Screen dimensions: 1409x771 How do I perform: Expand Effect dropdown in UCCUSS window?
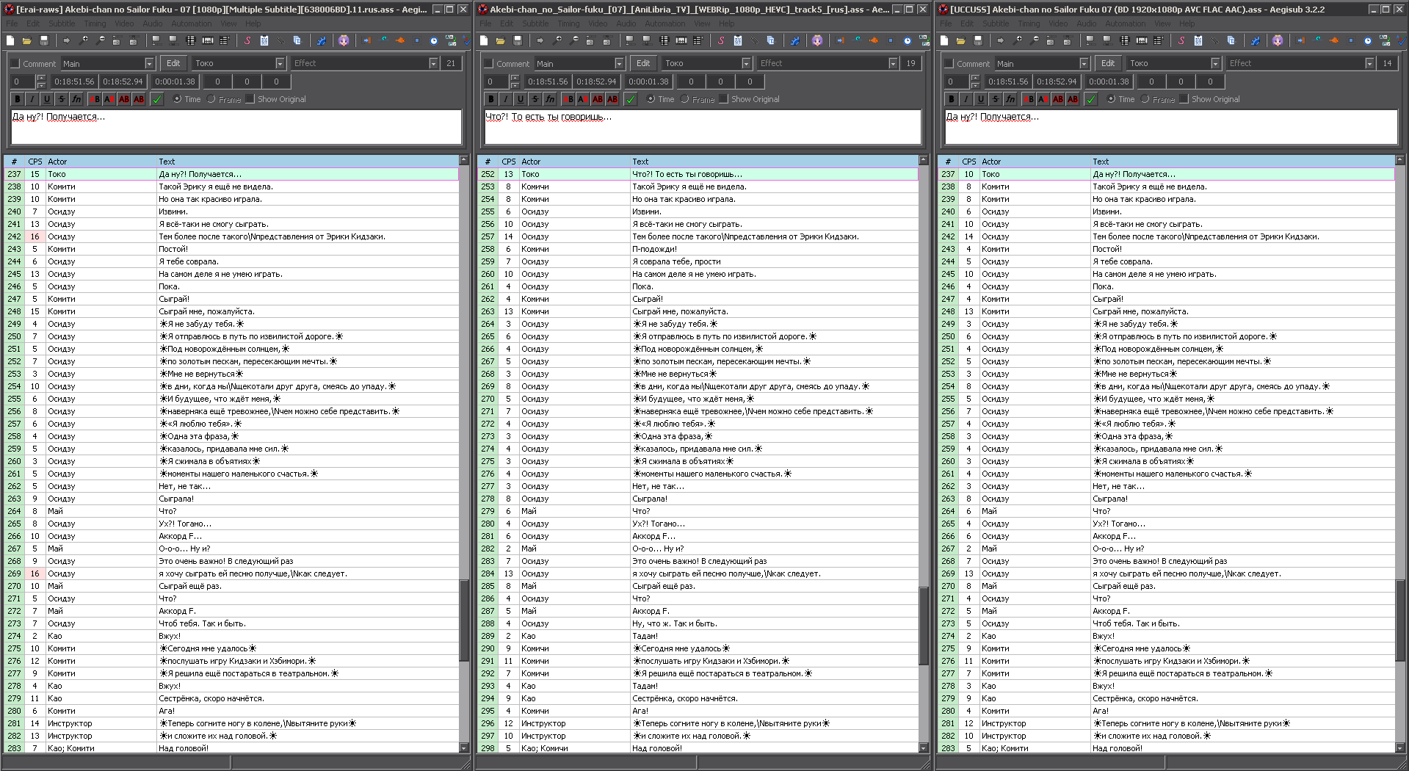pos(1369,64)
